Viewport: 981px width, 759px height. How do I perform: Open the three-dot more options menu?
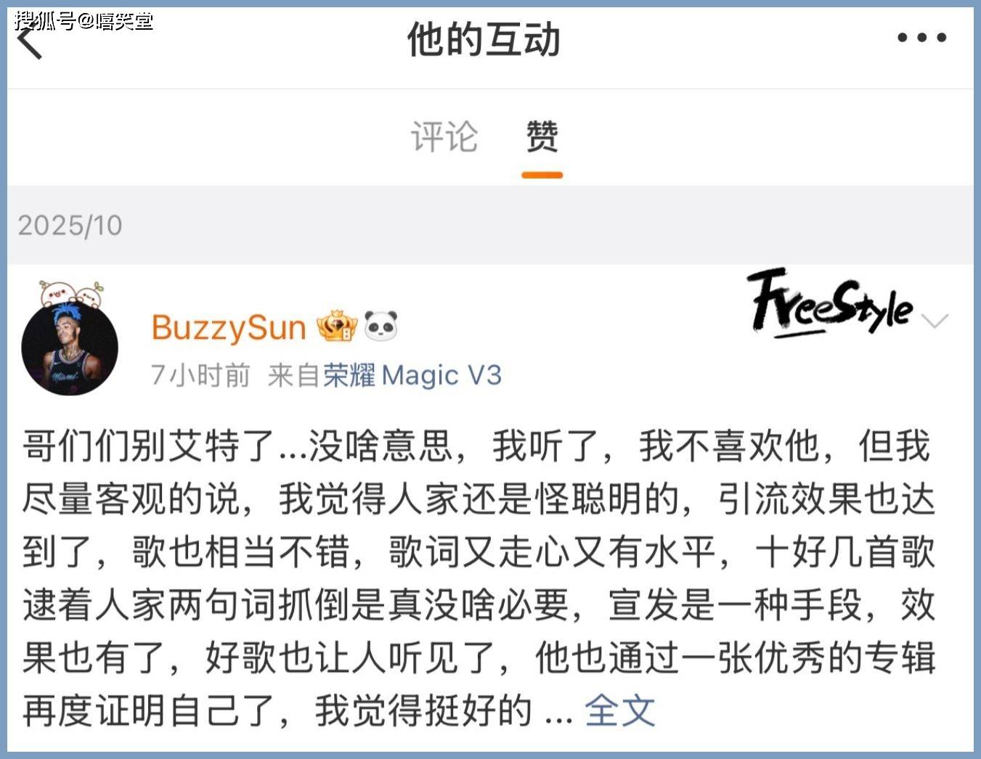click(921, 38)
